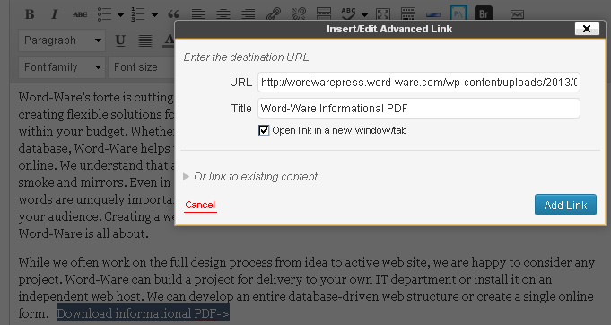Toggle the kitchen sink toolbar rows
The height and width of the screenshot is (325, 611).
coord(408,14)
